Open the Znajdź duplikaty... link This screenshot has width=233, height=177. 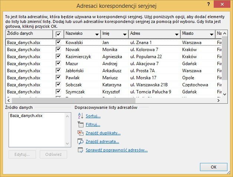[x=103, y=133]
